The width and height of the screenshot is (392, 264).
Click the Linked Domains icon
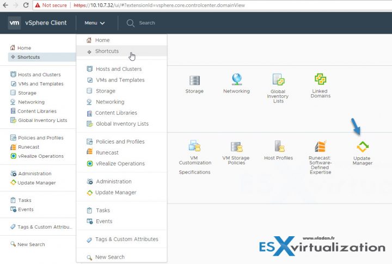(320, 79)
